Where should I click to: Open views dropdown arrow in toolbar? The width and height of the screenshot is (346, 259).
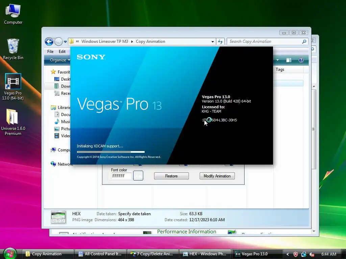coord(278,60)
